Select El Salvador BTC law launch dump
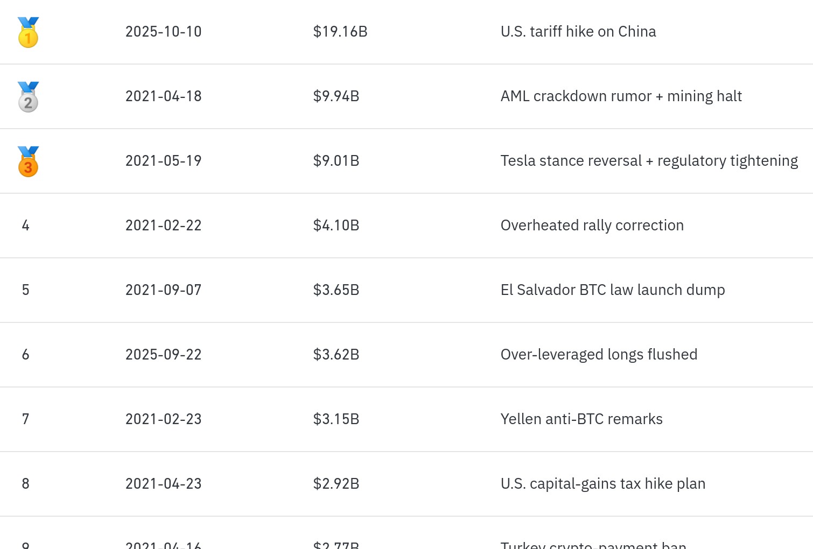This screenshot has width=813, height=549. pyautogui.click(x=612, y=290)
